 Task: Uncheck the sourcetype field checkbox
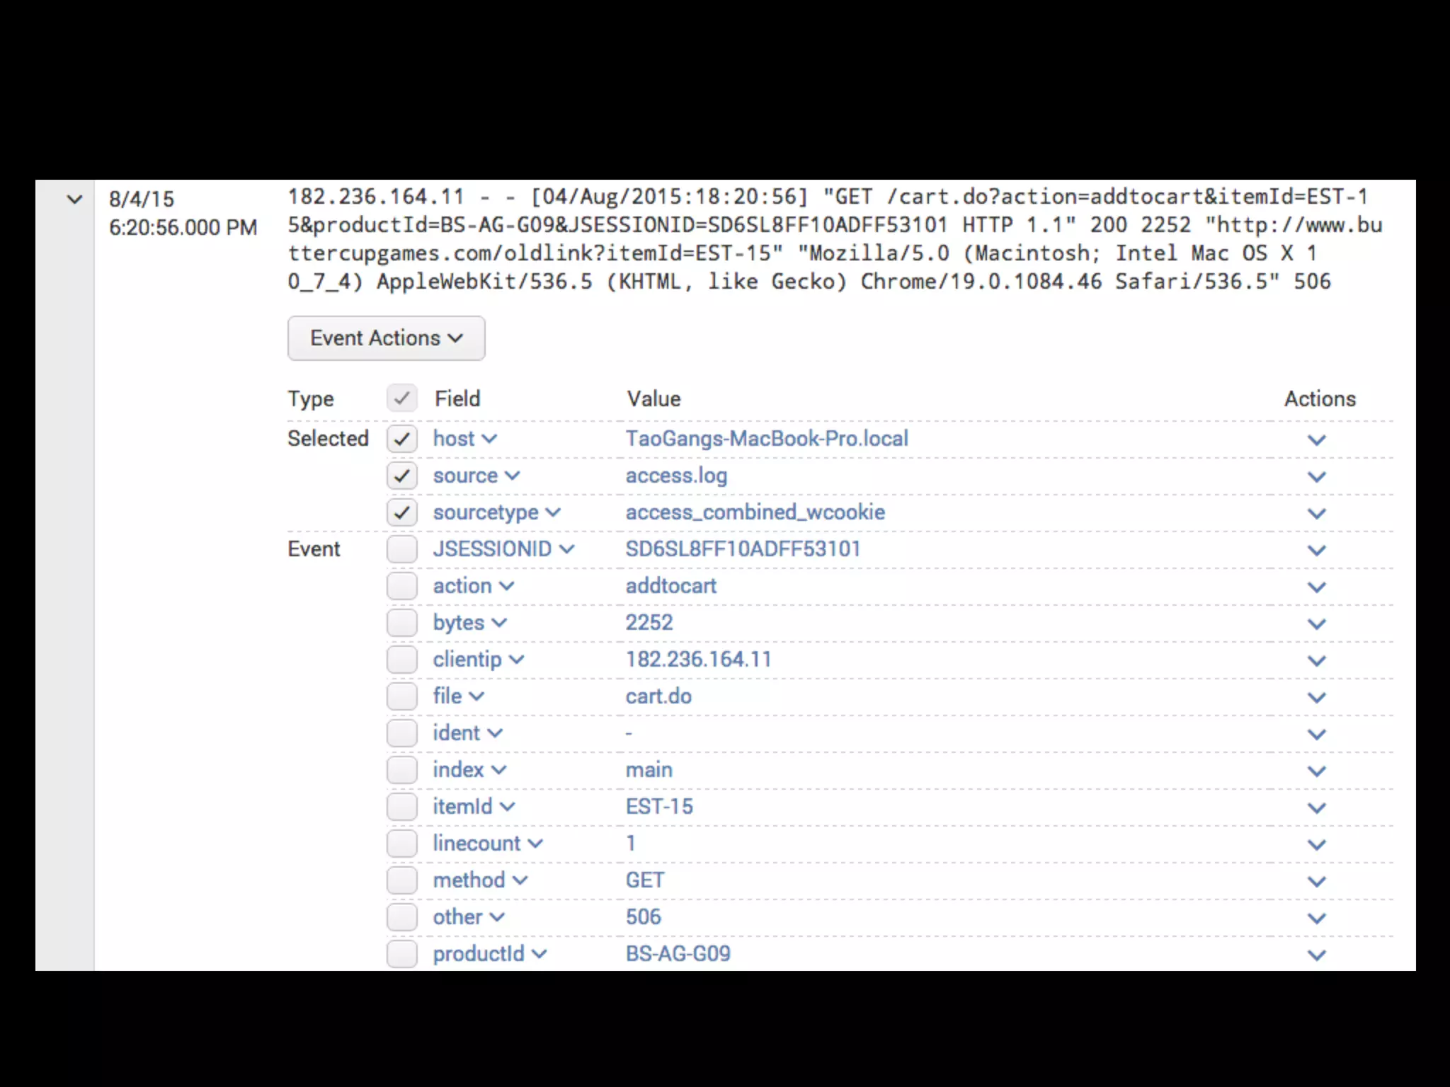401,512
